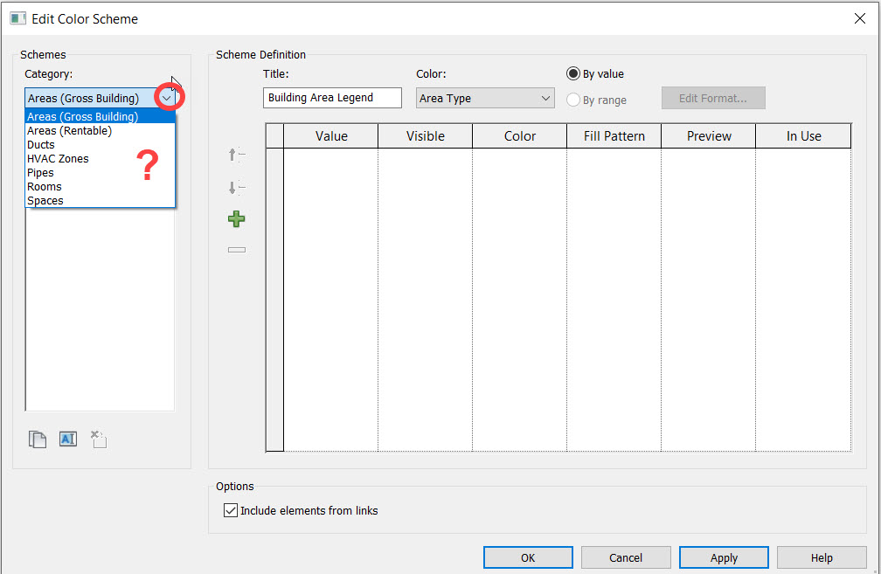
Task: Apply the color scheme changes
Action: [724, 557]
